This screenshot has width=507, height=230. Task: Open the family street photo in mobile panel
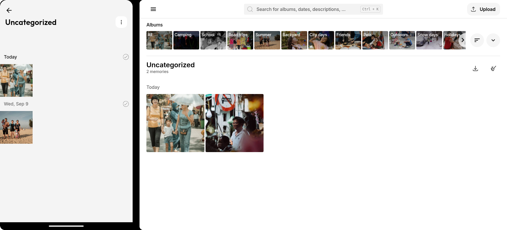coord(16,80)
